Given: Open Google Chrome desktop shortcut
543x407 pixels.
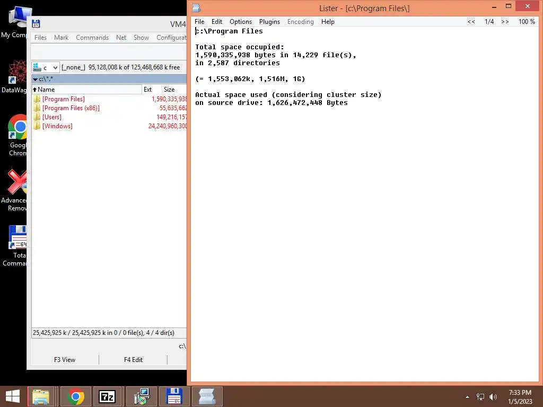Looking at the screenshot, I should [17, 135].
